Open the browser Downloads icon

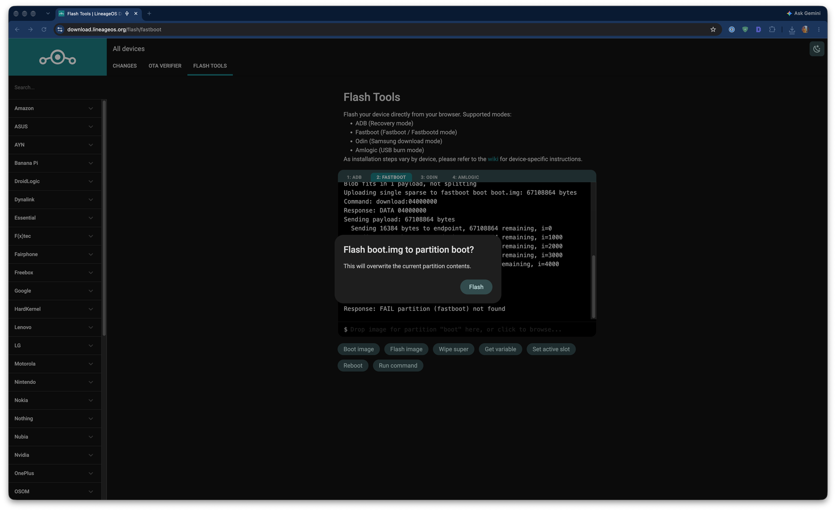[x=792, y=29]
